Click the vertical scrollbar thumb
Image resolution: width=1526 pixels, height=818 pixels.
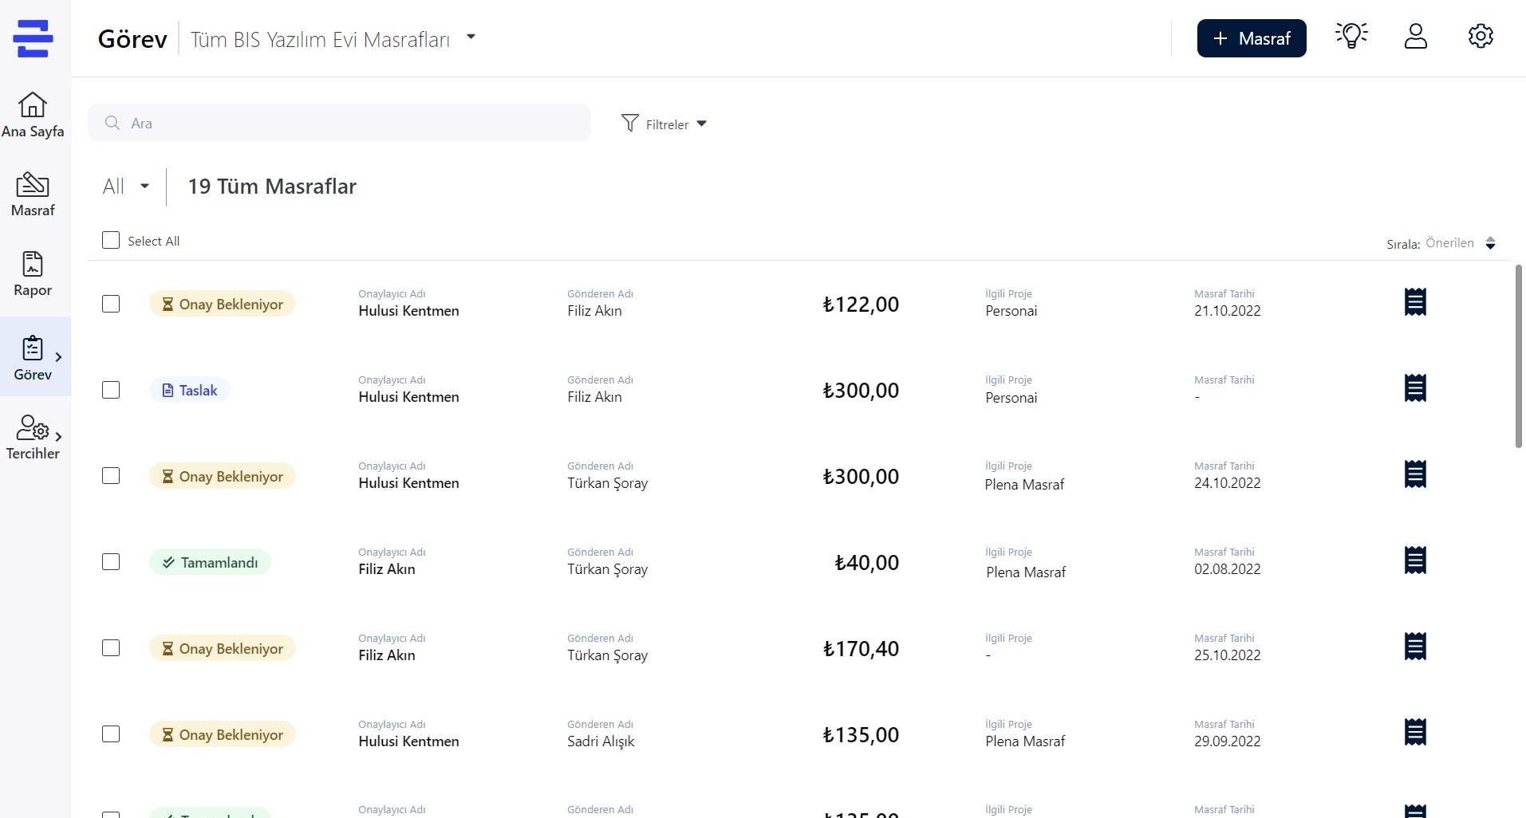[x=1518, y=356]
